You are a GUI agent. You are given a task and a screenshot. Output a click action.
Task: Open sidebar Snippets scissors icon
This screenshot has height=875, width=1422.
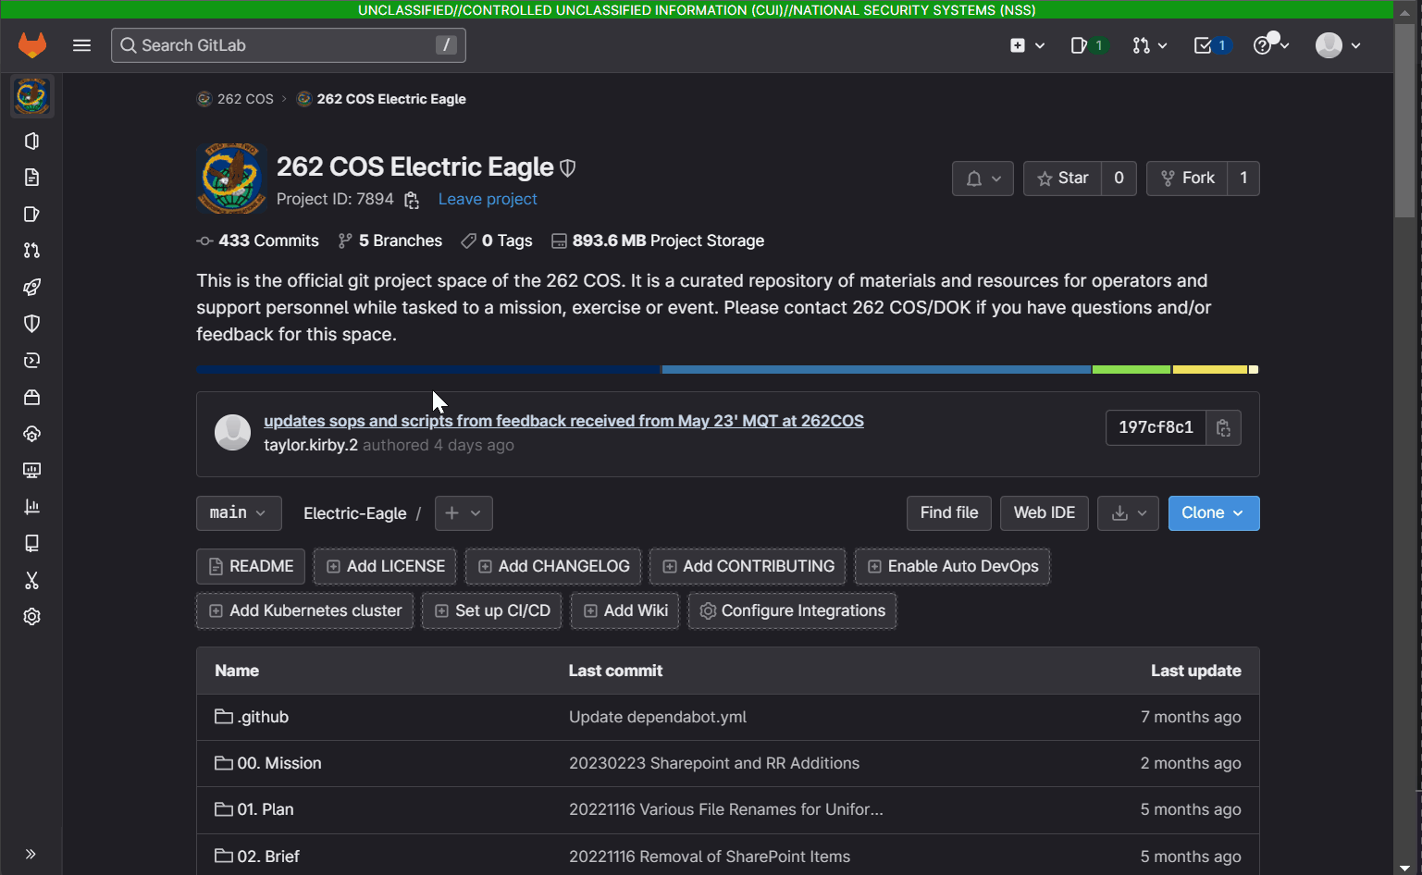click(31, 580)
